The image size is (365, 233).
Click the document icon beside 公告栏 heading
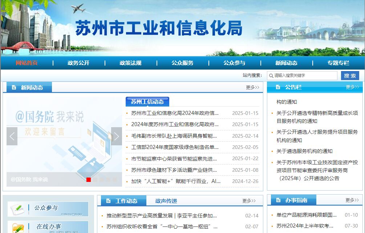point(278,87)
